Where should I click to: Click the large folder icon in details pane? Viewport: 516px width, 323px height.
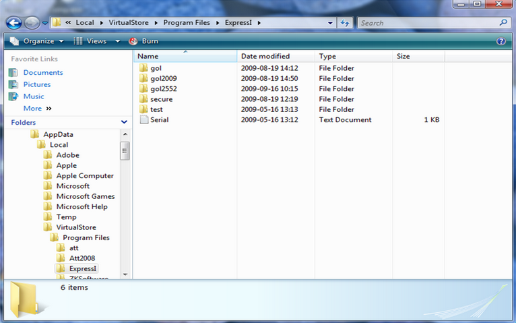25,299
